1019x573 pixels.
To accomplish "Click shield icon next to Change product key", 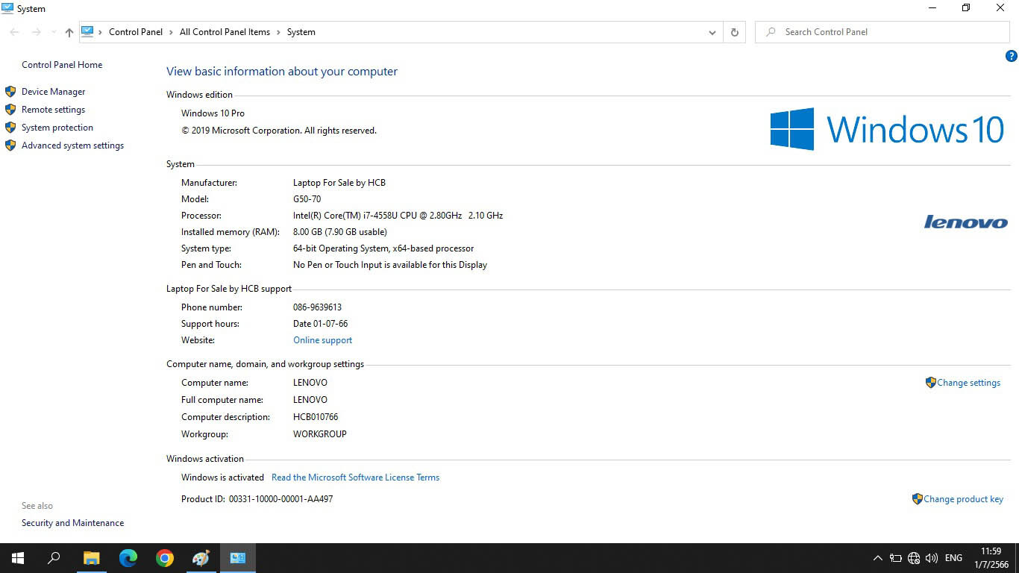I will (917, 498).
